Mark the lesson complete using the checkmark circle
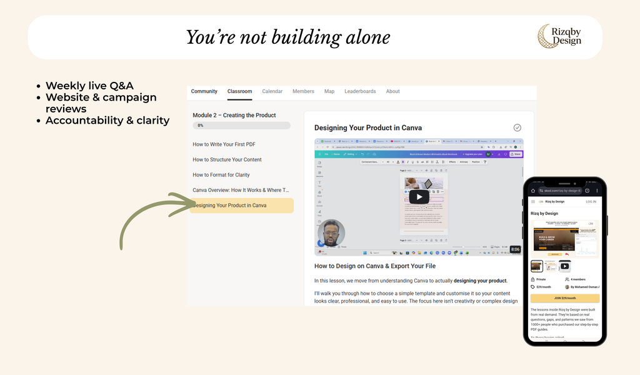Image resolution: width=640 pixels, height=375 pixels. click(517, 127)
